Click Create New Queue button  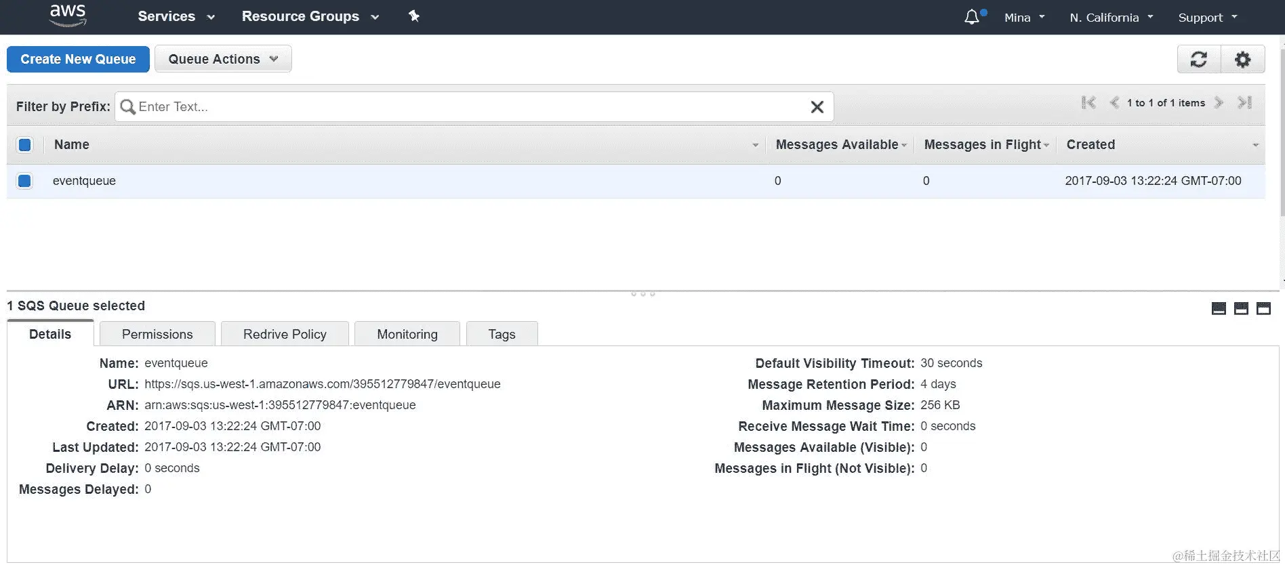(78, 59)
